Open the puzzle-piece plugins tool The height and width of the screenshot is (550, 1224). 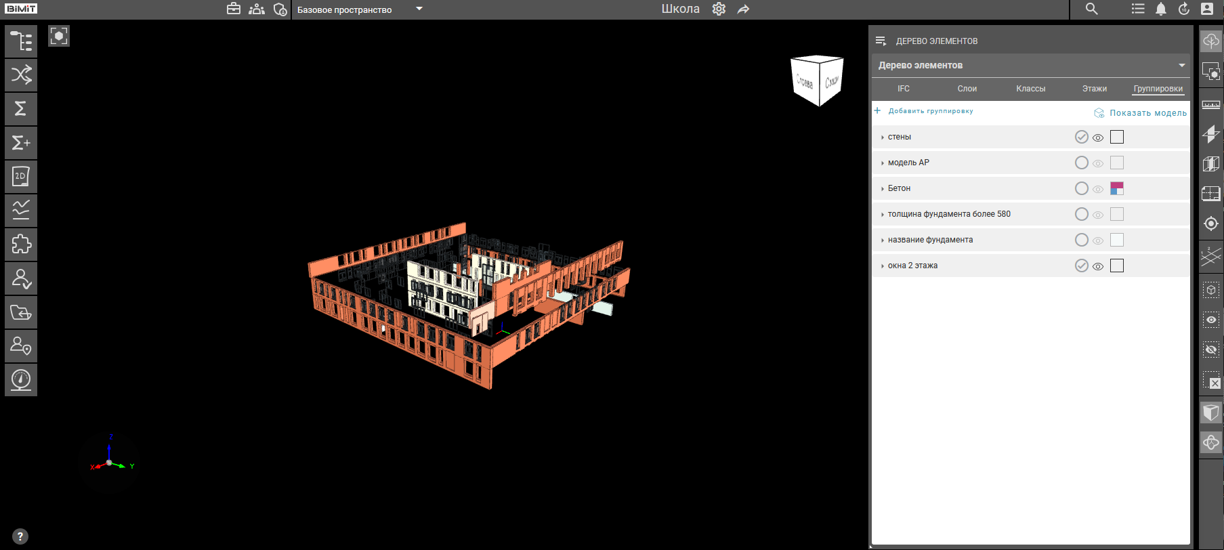(21, 245)
